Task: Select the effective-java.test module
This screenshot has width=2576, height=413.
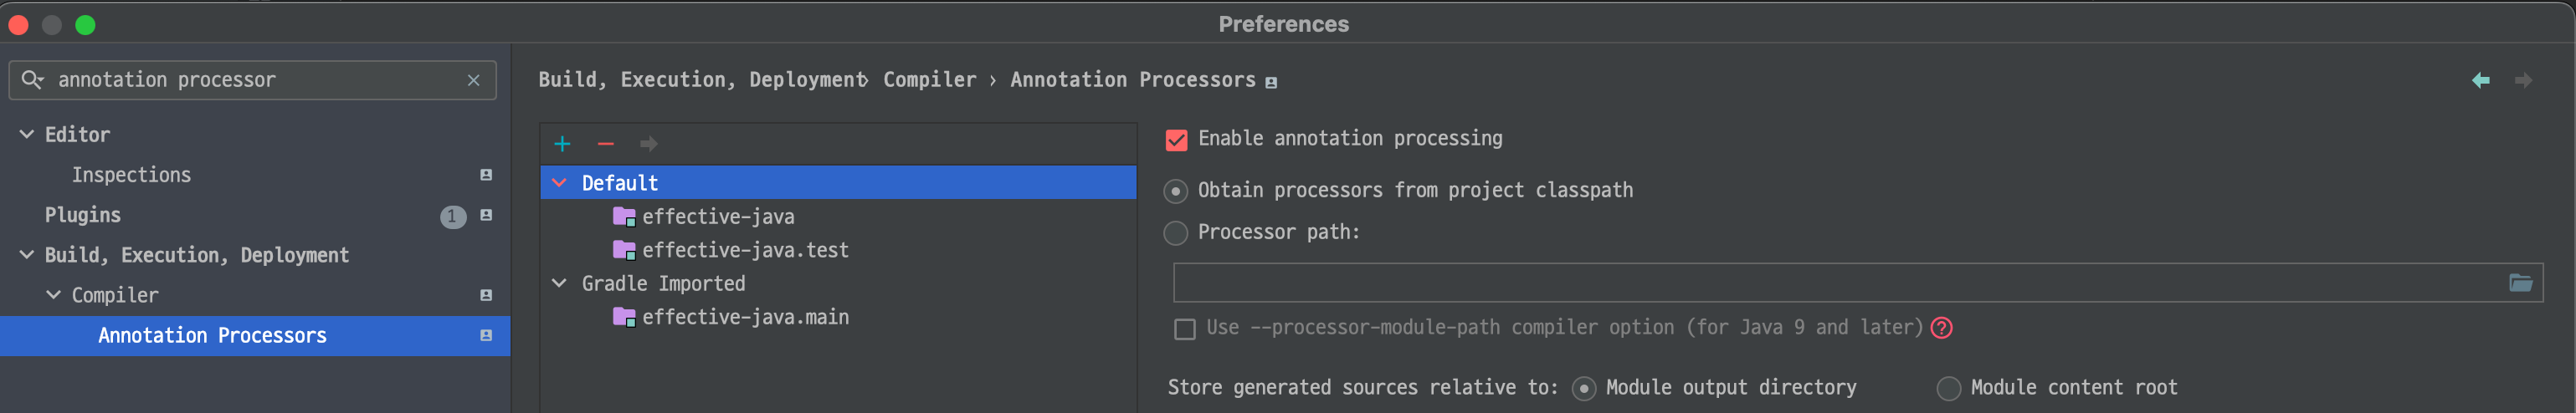Action: click(x=744, y=250)
